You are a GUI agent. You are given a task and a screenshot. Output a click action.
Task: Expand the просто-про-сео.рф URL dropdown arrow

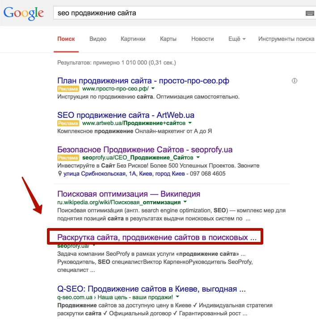click(x=153, y=89)
